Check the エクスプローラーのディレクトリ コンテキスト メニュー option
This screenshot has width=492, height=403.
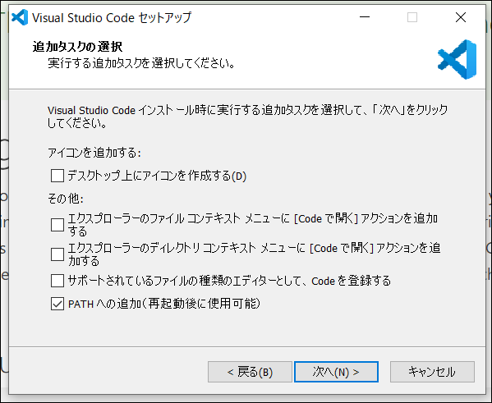(x=57, y=254)
